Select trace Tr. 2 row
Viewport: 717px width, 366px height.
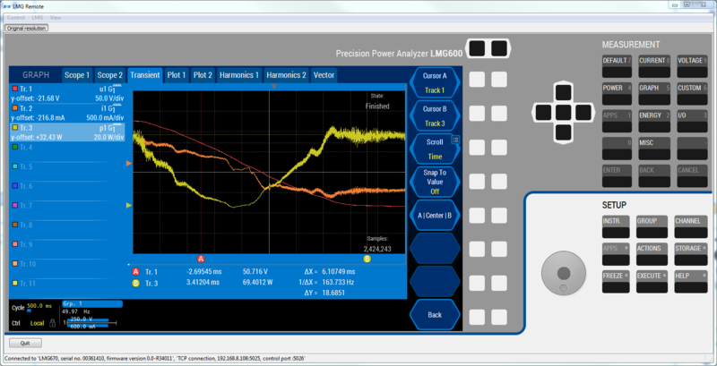click(x=68, y=113)
